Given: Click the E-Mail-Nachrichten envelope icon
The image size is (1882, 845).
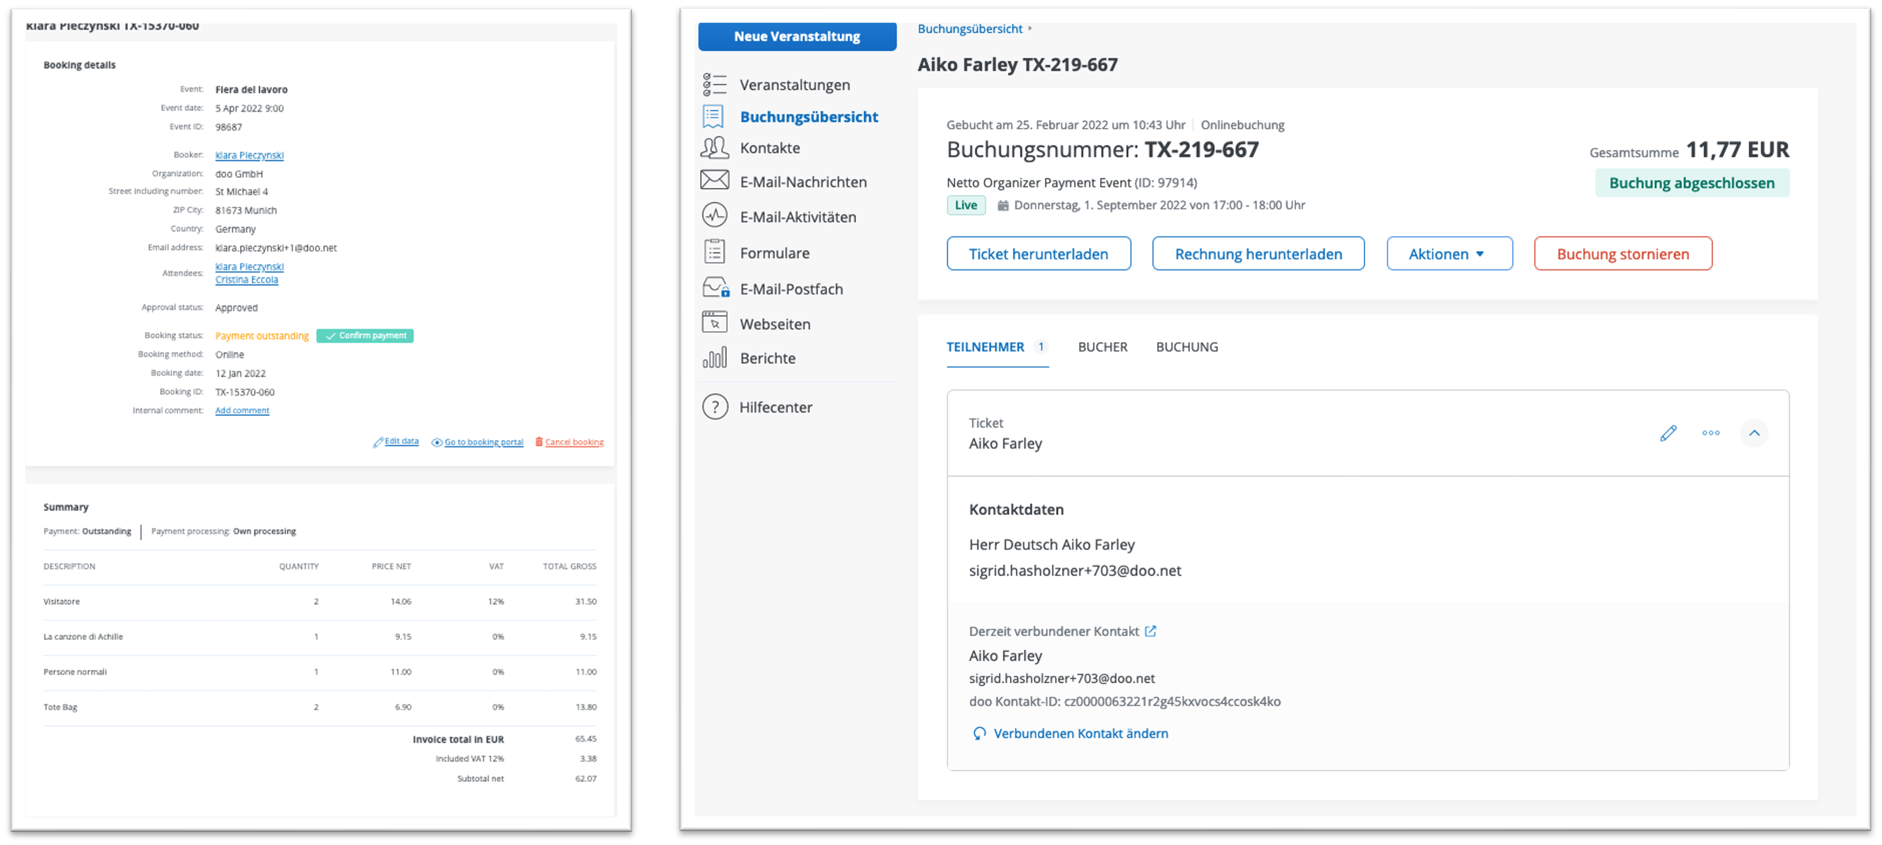Looking at the screenshot, I should tap(714, 180).
